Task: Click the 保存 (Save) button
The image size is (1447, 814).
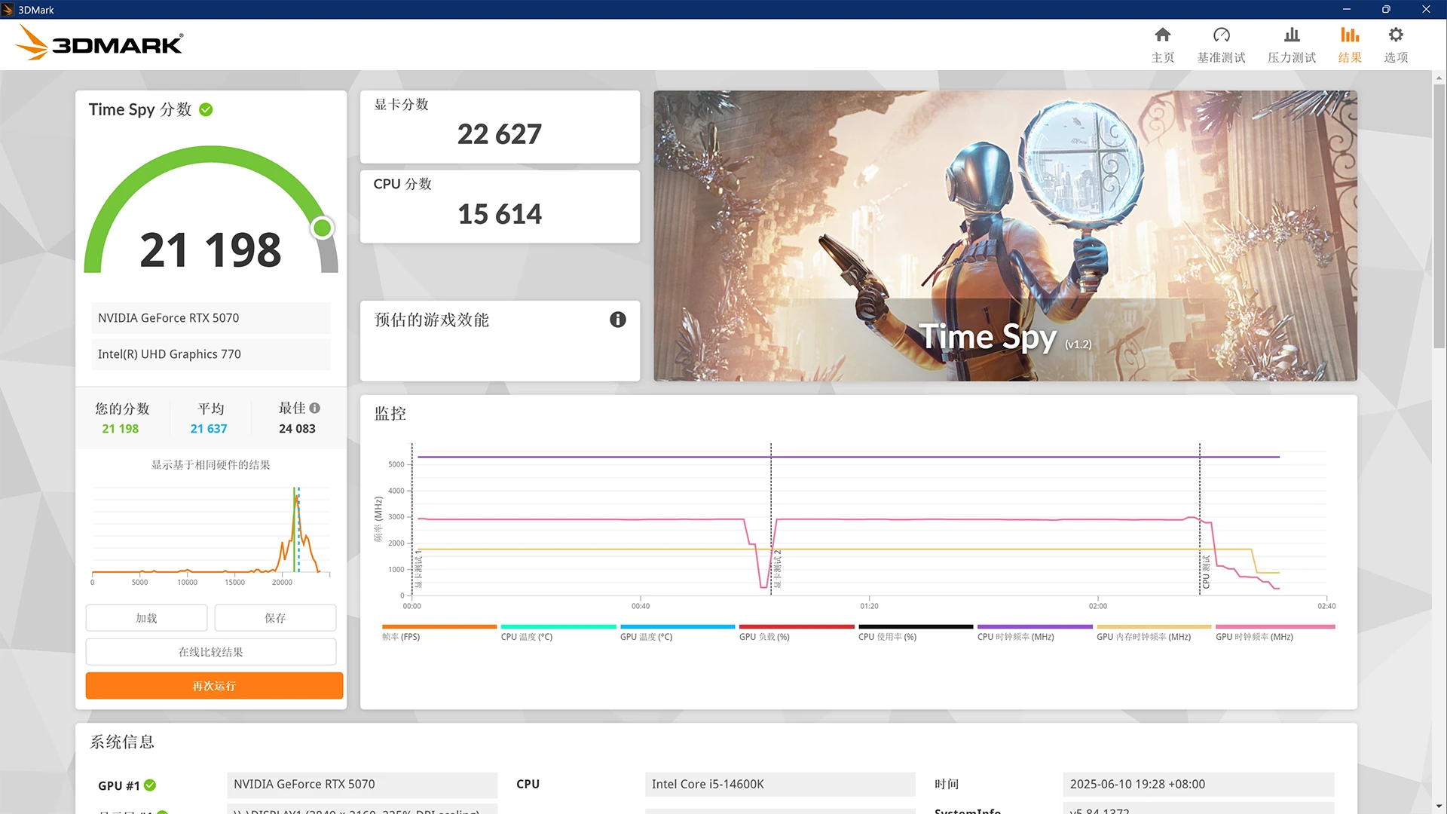Action: coord(275,618)
